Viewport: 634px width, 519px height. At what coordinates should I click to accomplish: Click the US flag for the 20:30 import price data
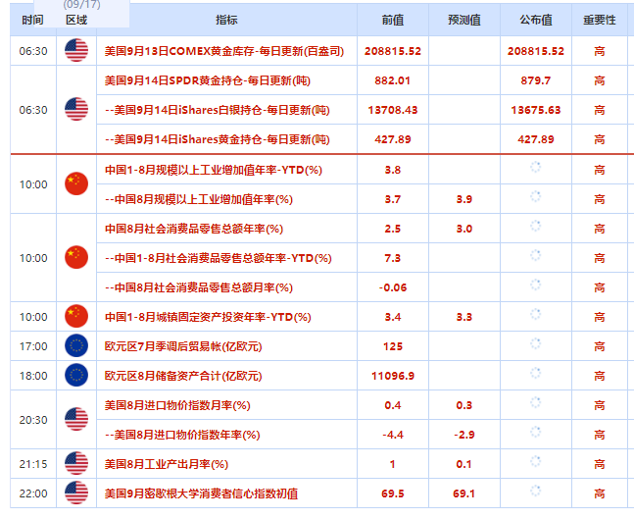pyautogui.click(x=76, y=419)
